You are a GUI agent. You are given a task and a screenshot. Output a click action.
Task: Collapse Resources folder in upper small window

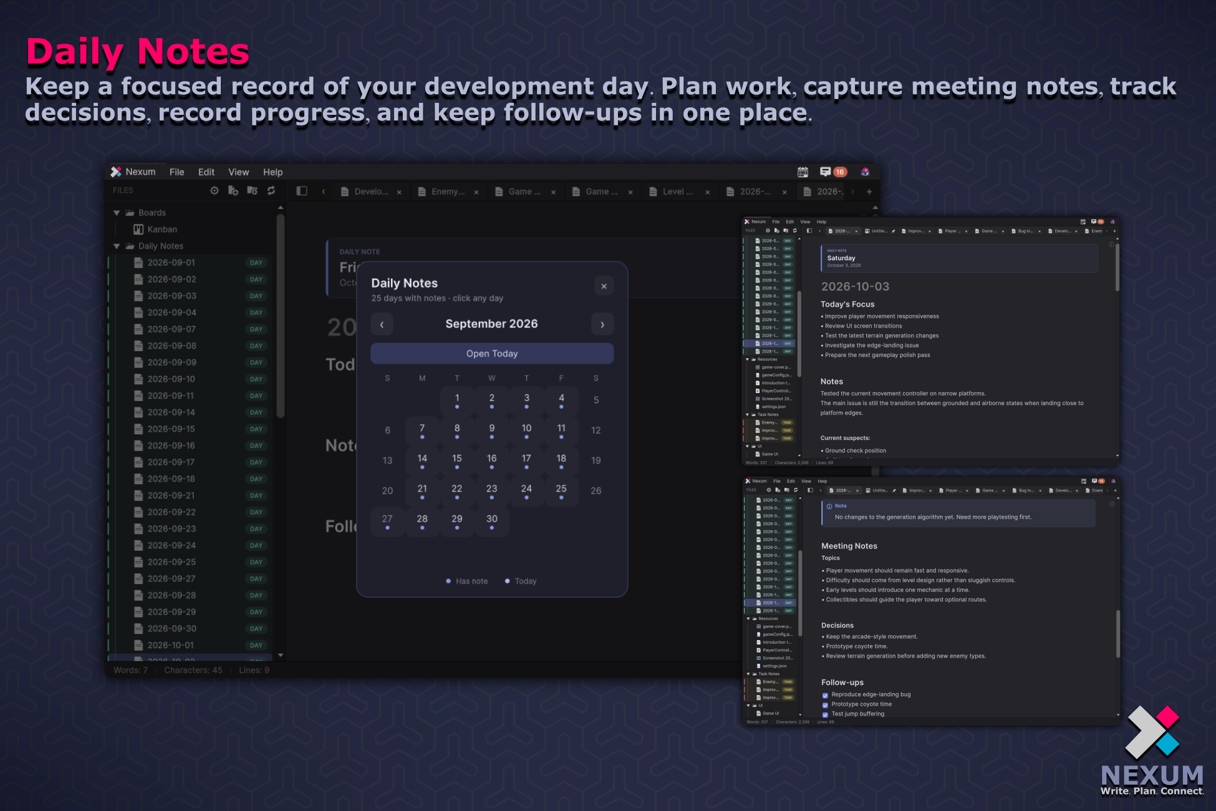click(x=747, y=359)
